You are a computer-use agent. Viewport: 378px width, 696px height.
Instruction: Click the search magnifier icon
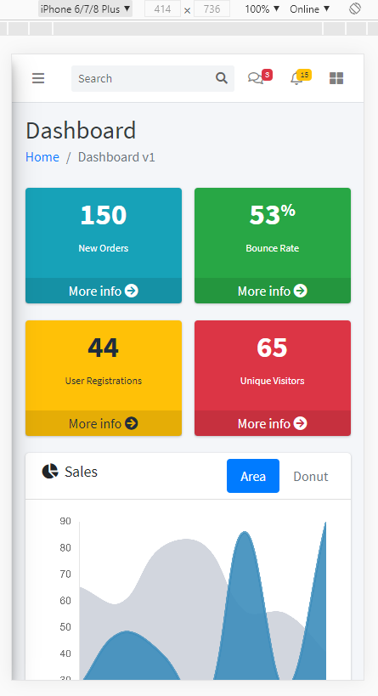point(222,78)
